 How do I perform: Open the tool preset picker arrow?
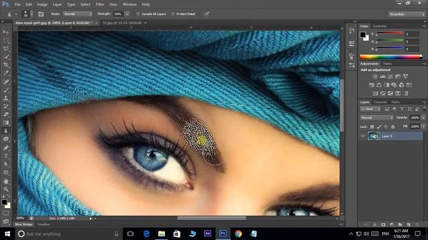pyautogui.click(x=16, y=14)
